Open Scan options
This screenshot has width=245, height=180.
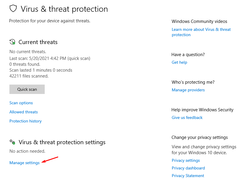tap(21, 103)
